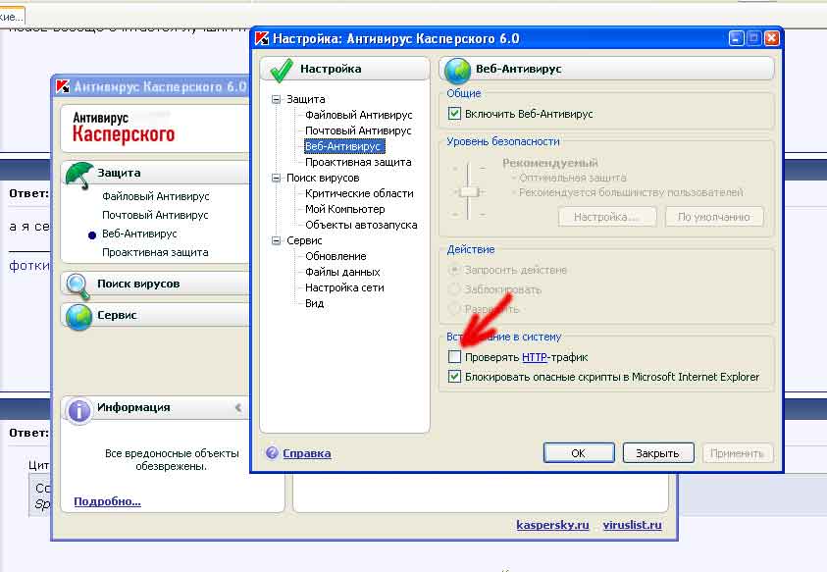Open Настройка сети in settings tree

point(344,287)
